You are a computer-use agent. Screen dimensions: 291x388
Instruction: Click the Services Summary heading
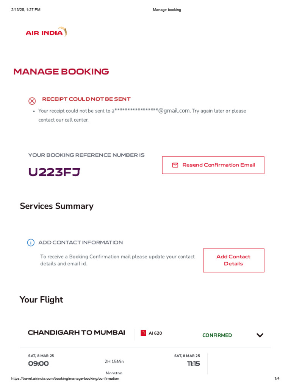56,206
